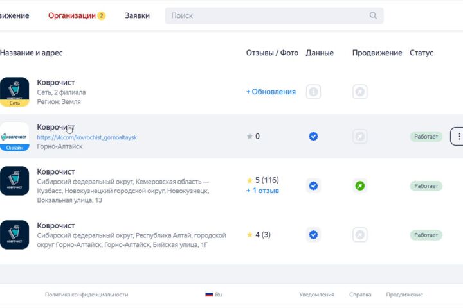
Task: Open the Справка footer link
Action: [360, 295]
